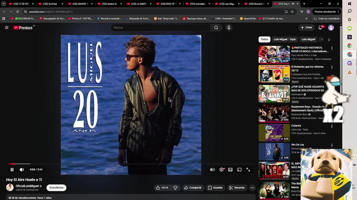Open Todos los marcadores folder
This screenshot has width=357, height=200.
point(327,19)
